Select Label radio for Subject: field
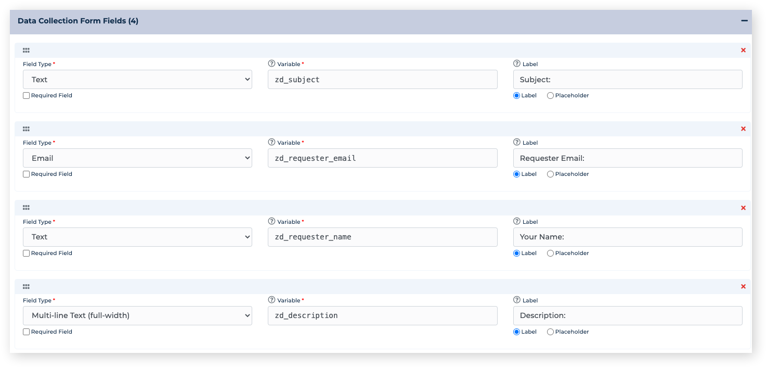 pos(517,96)
